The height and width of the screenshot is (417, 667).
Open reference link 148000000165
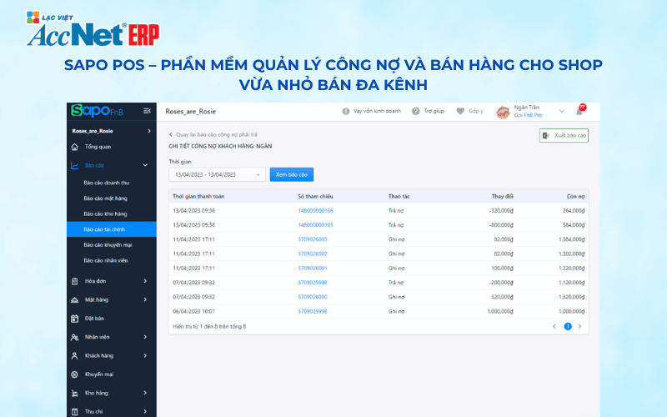pyautogui.click(x=316, y=225)
